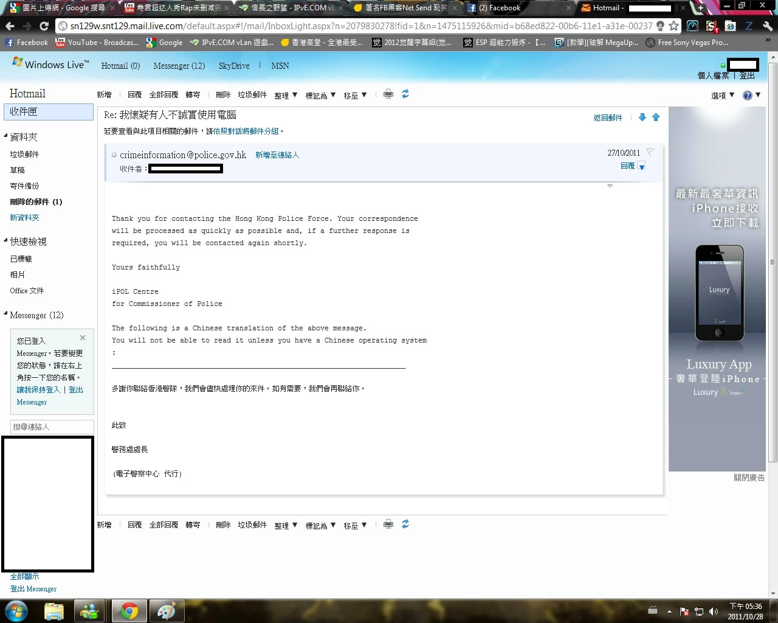Open the bottom 標記為 dropdown

tap(320, 525)
